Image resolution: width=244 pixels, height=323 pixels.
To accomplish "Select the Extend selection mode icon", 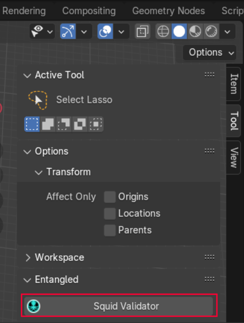I will [x=48, y=124].
